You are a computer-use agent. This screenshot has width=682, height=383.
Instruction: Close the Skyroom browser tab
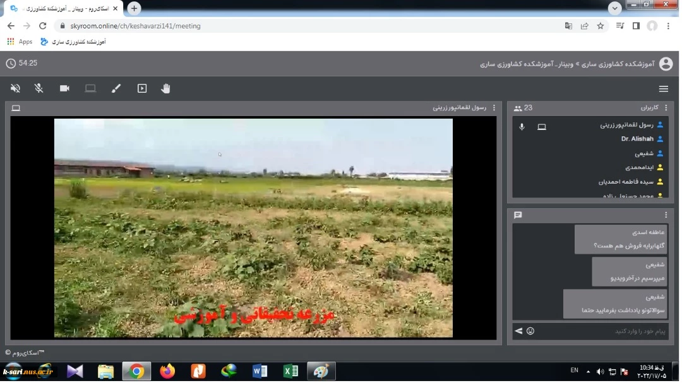[115, 8]
